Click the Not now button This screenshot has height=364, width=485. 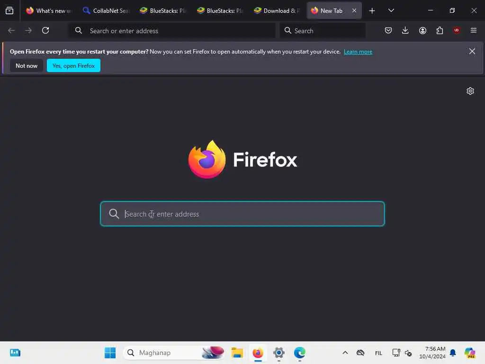27,65
